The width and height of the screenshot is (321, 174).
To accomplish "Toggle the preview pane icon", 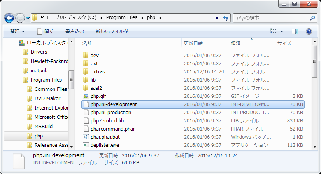I will 295,31.
